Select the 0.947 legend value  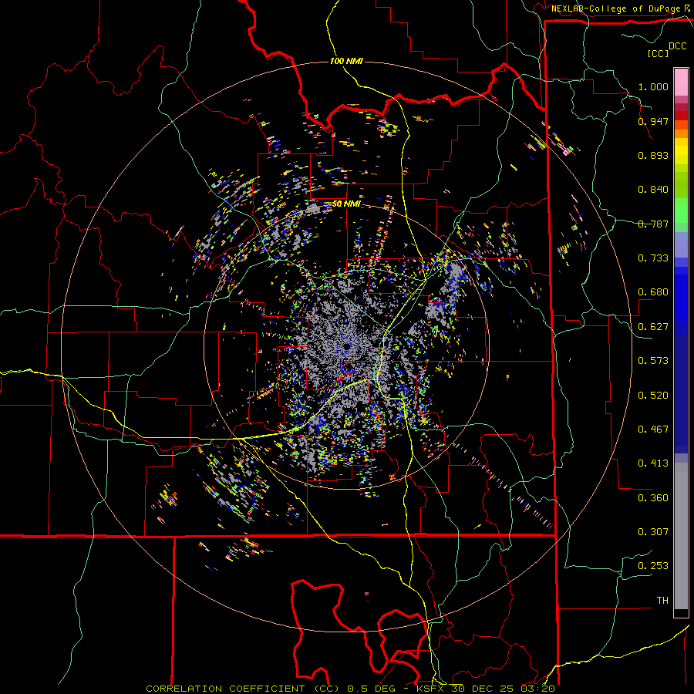[x=653, y=121]
